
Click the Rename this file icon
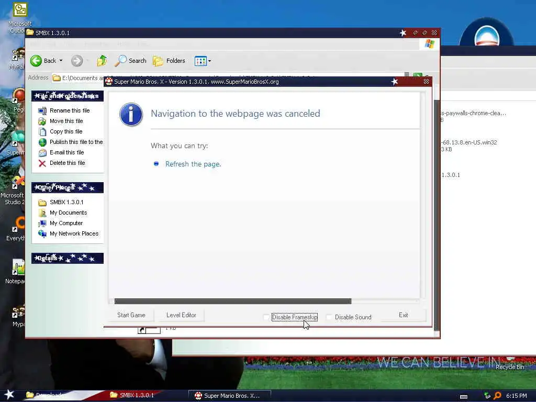(42, 110)
